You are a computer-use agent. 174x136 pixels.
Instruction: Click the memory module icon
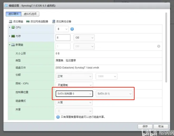click(13, 36)
